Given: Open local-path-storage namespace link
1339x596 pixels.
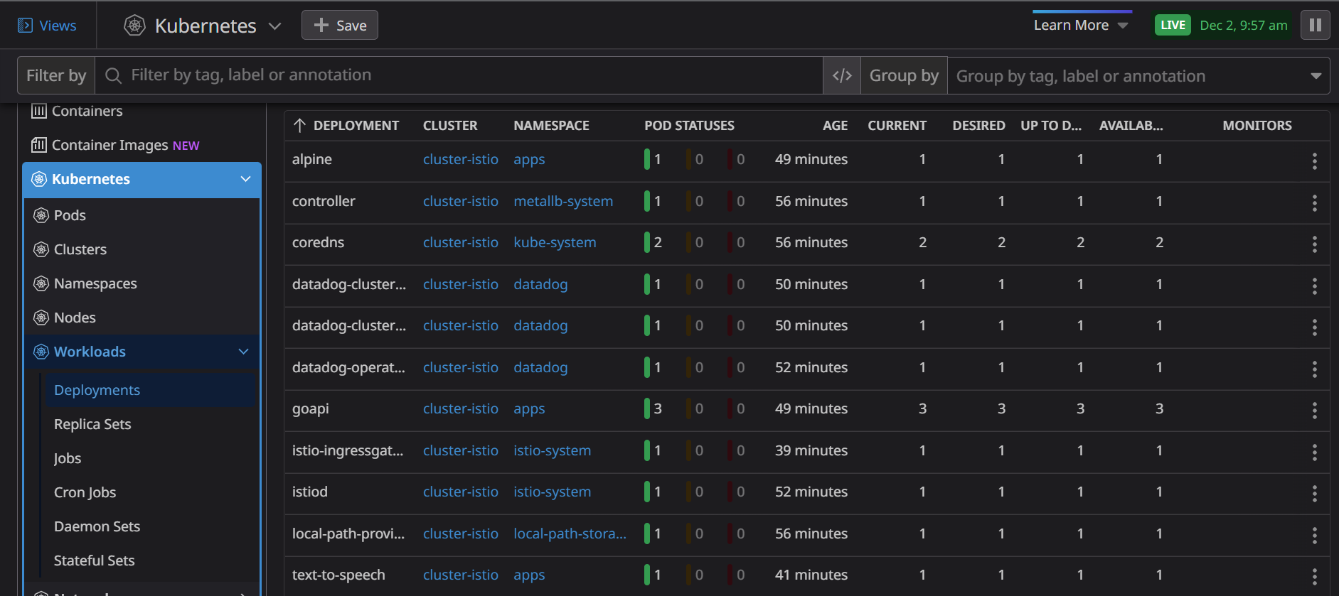Looking at the screenshot, I should (x=570, y=533).
